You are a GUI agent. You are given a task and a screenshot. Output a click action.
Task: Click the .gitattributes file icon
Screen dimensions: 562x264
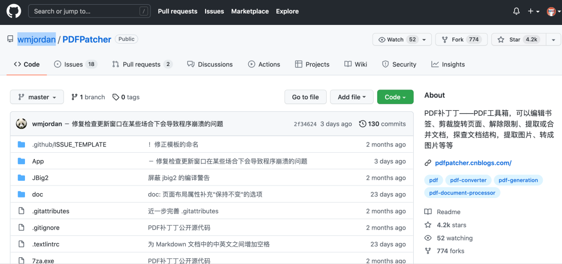[x=21, y=211]
